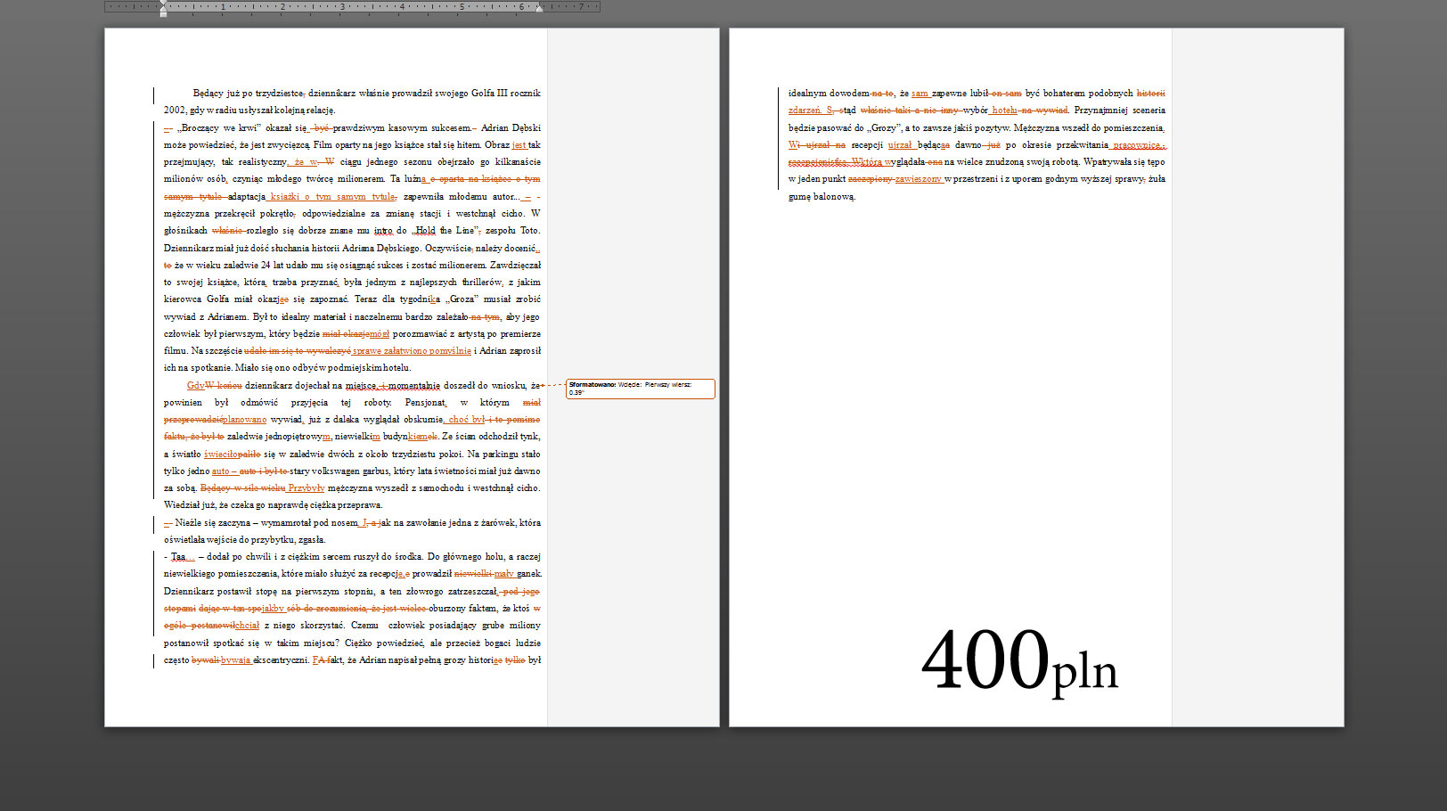Open the 'Sformatowano: Wcięcie' revision balloon

coord(641,389)
